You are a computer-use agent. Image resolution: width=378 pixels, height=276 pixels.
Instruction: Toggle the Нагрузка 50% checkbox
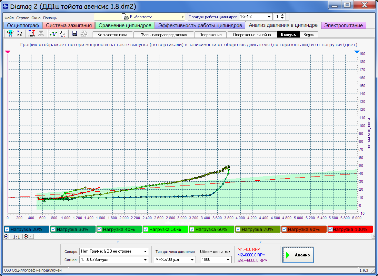pos(146,229)
